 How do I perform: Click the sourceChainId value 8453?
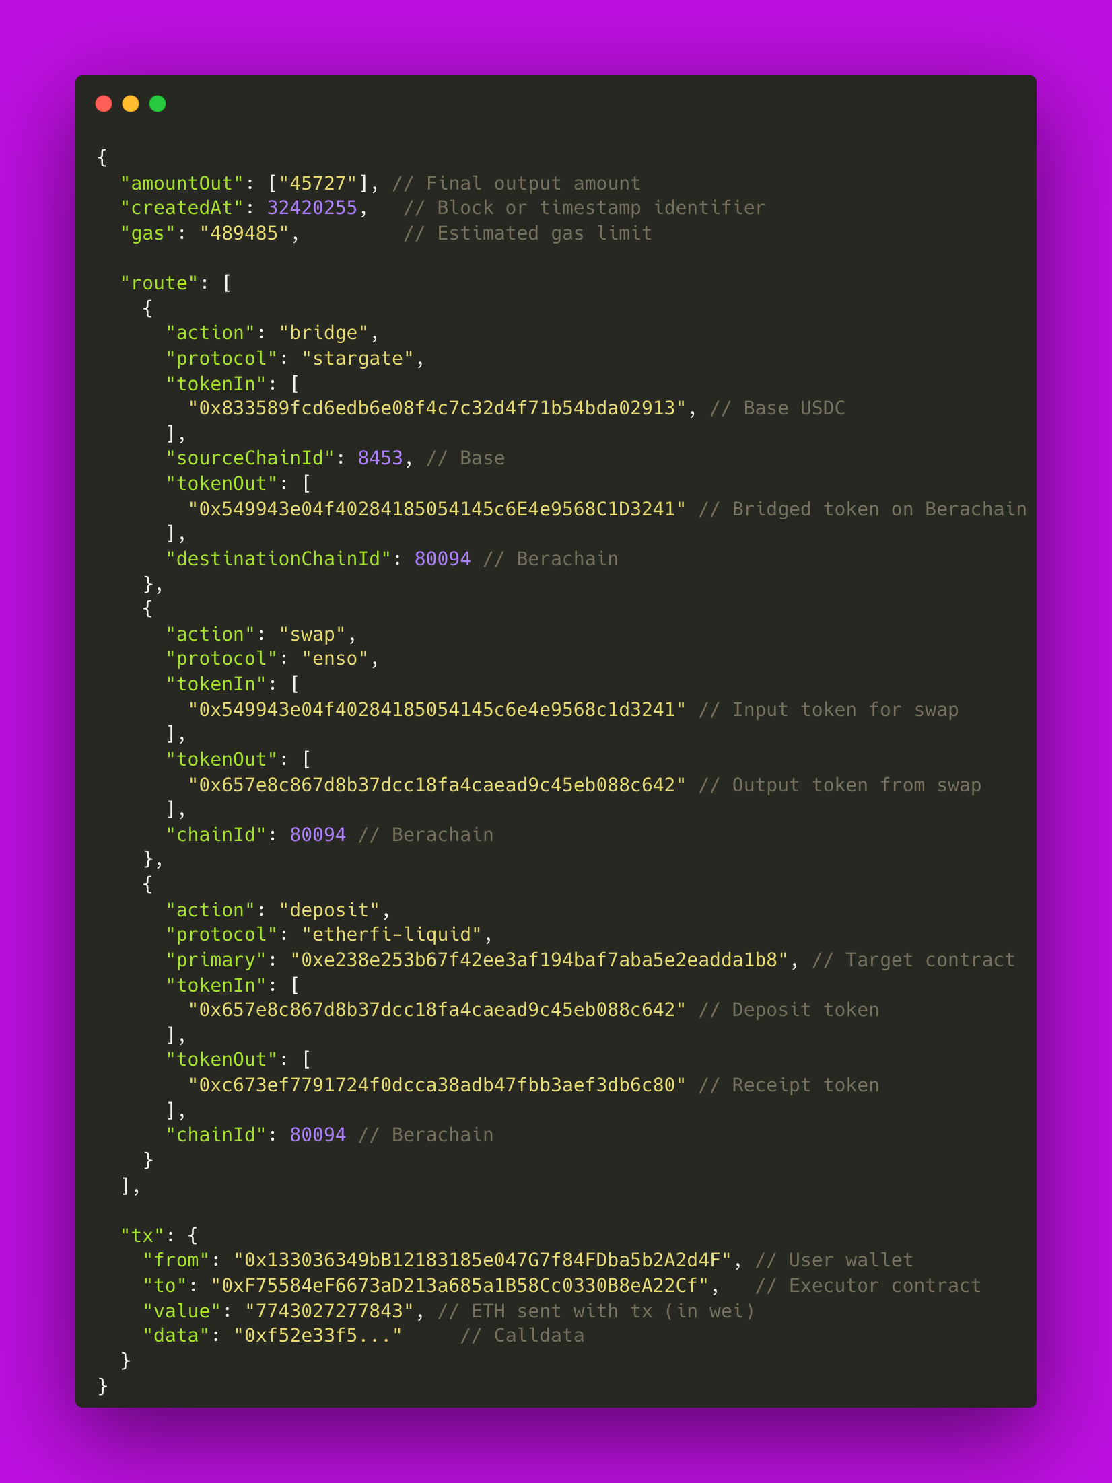click(x=380, y=458)
